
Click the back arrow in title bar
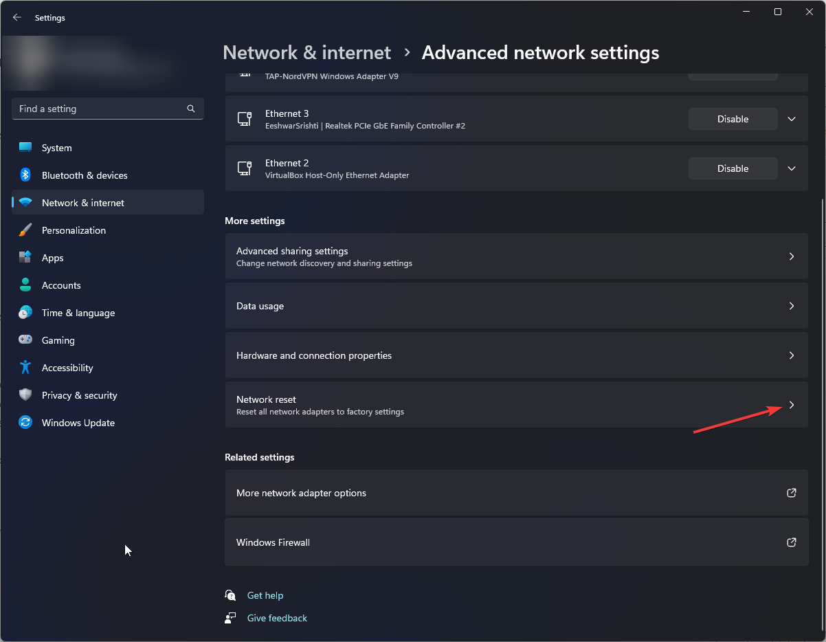16,17
